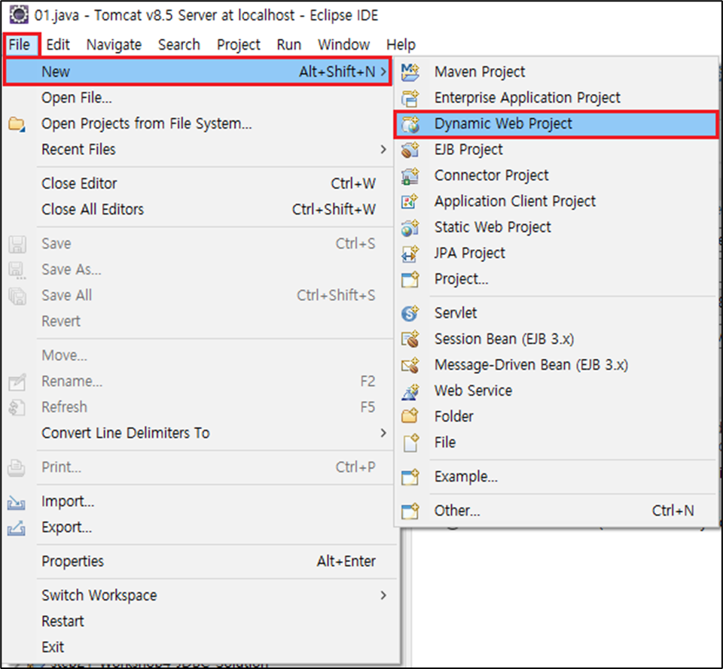This screenshot has width=723, height=669.
Task: Click the Print printer icon
Action: [17, 467]
